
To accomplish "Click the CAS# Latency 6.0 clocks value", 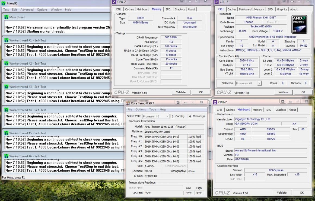I will click(x=171, y=46).
